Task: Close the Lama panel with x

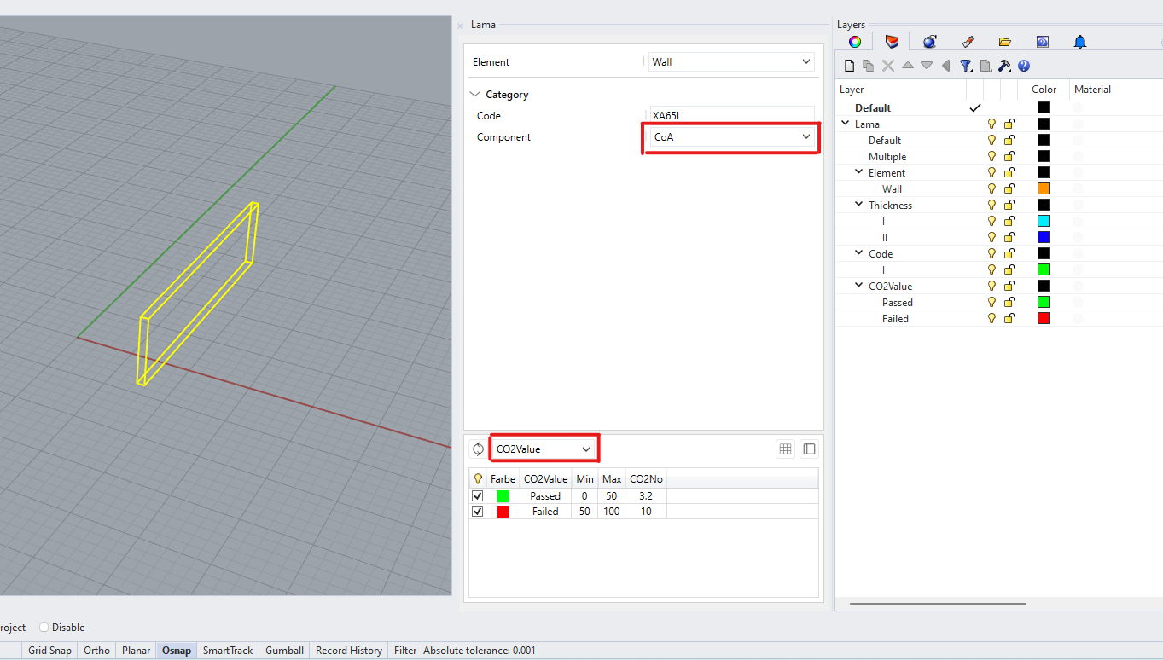Action: tap(461, 26)
